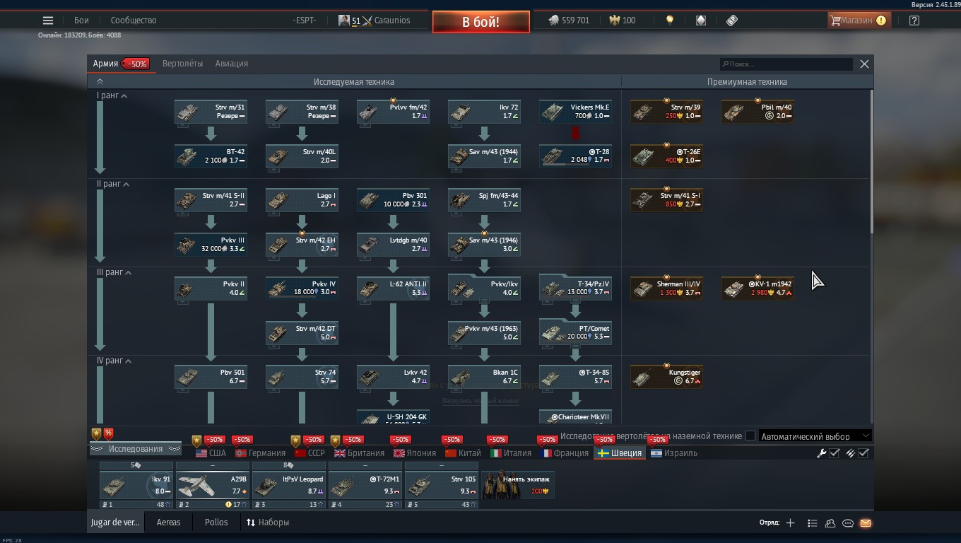Image resolution: width=961 pixels, height=543 pixels.
Task: Open the help question mark icon
Action: click(914, 21)
